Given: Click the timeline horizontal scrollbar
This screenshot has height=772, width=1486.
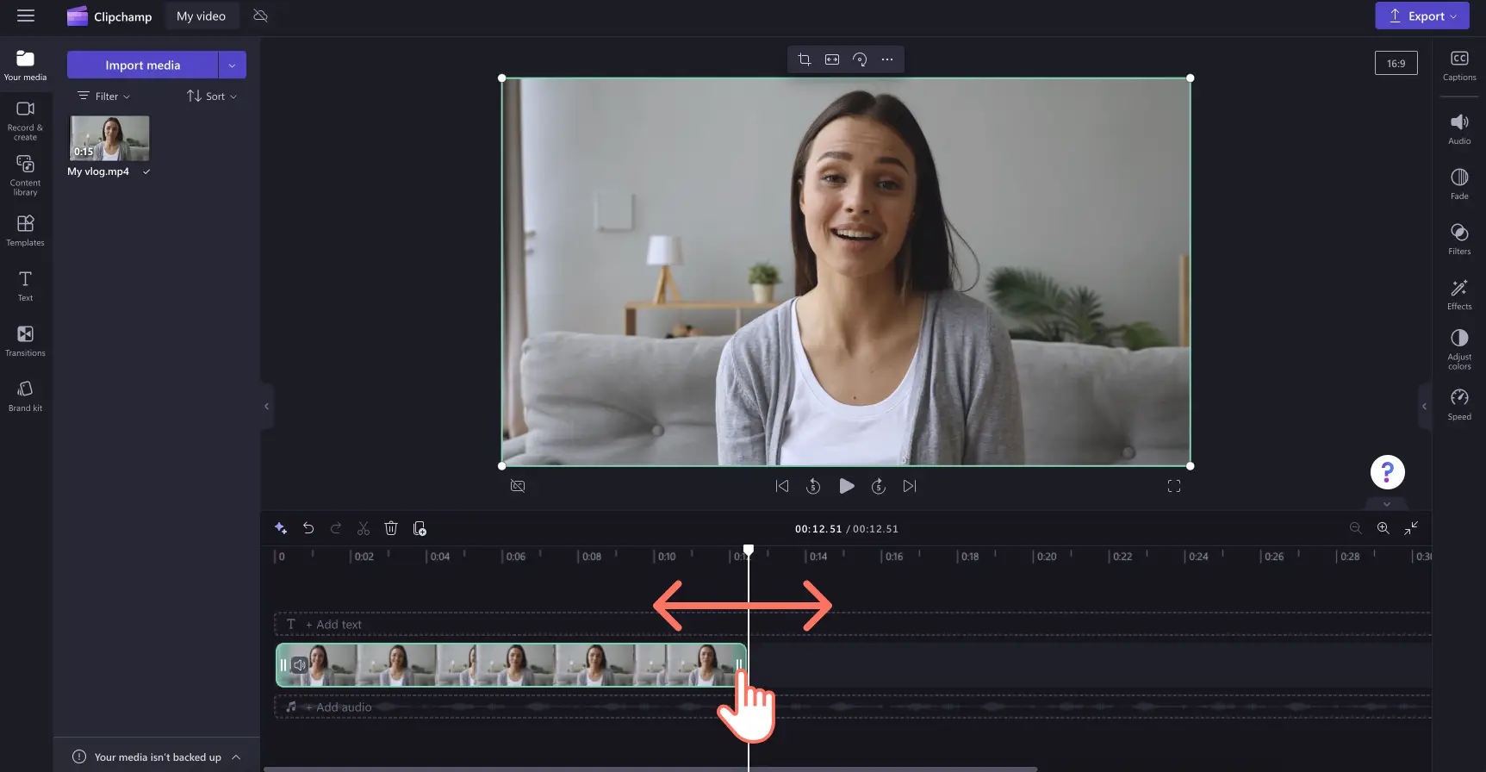Looking at the screenshot, I should 650,769.
